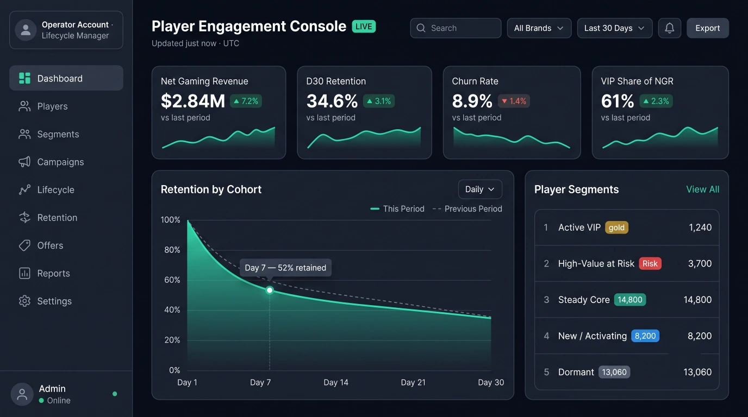The image size is (748, 417).
Task: Click the Day 30 axis label
Action: (x=491, y=382)
